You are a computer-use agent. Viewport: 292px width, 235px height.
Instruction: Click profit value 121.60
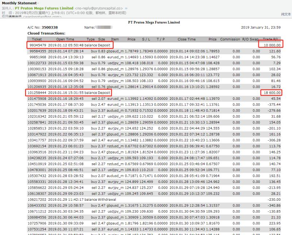pos(275,51)
